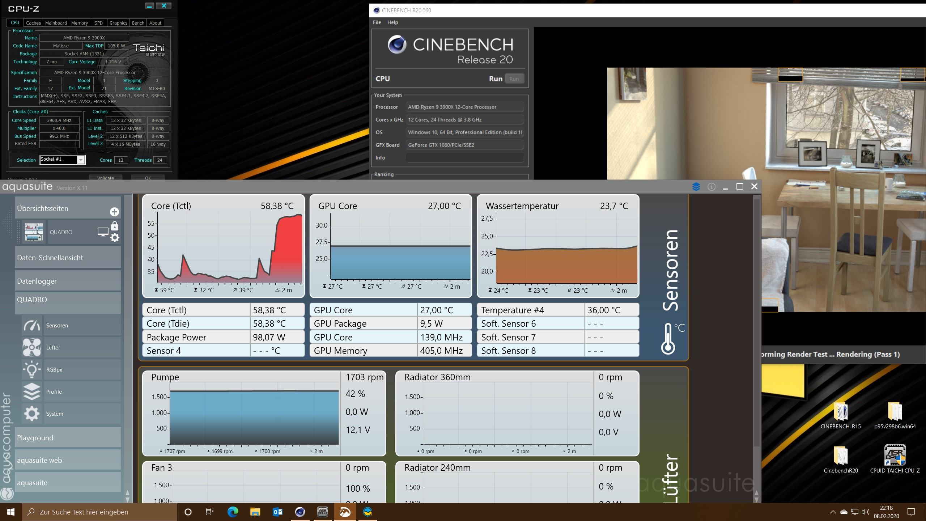Viewport: 926px width, 521px height.
Task: Expand the Datenlogger section
Action: coord(68,281)
